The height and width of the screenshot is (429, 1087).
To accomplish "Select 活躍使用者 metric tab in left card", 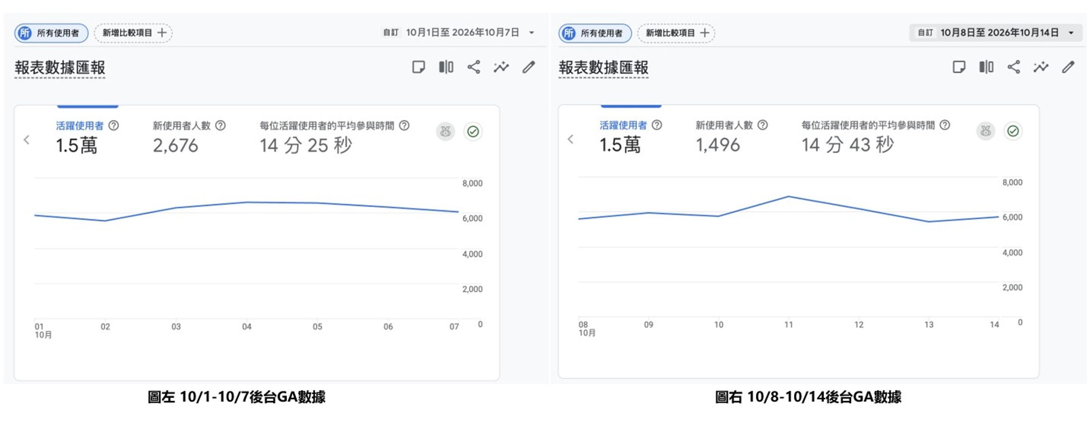I will click(x=87, y=137).
